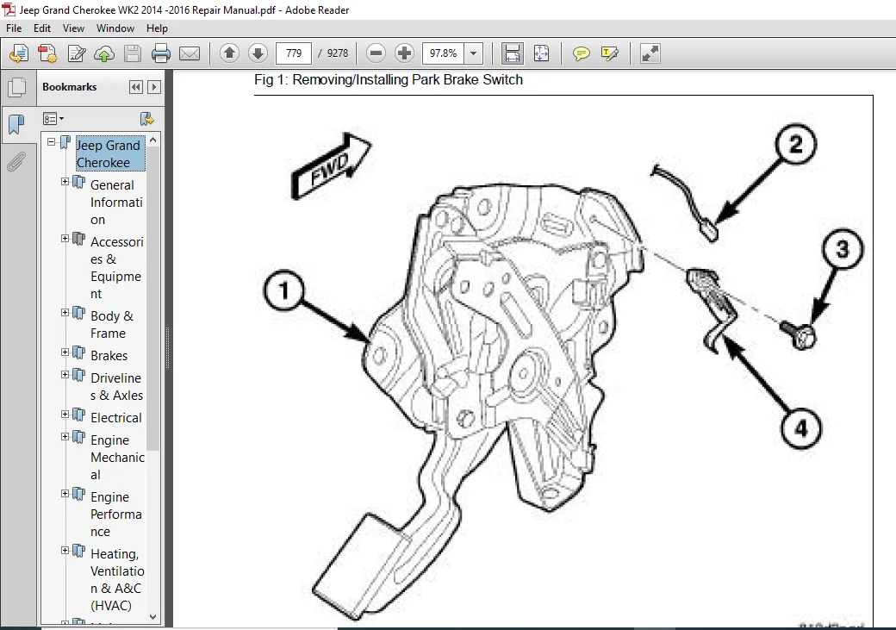Zoom out with the minus button

[x=376, y=53]
